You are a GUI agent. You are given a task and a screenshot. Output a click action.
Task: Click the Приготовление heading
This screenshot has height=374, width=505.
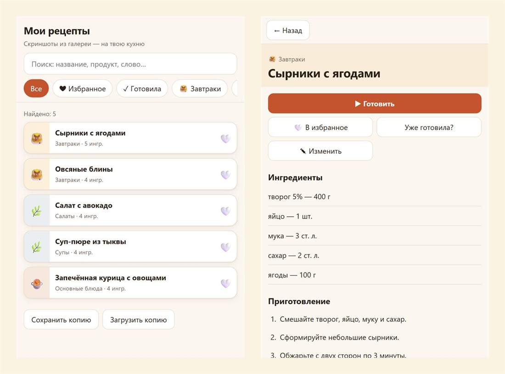point(299,301)
